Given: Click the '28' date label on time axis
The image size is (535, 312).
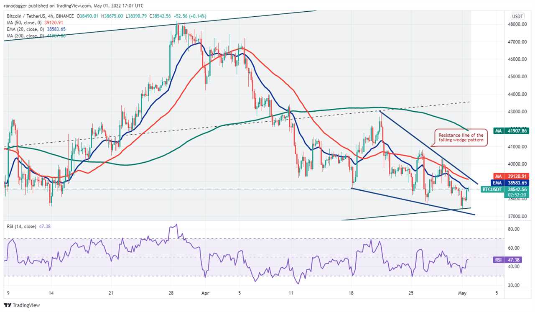Looking at the screenshot, I should [x=171, y=293].
